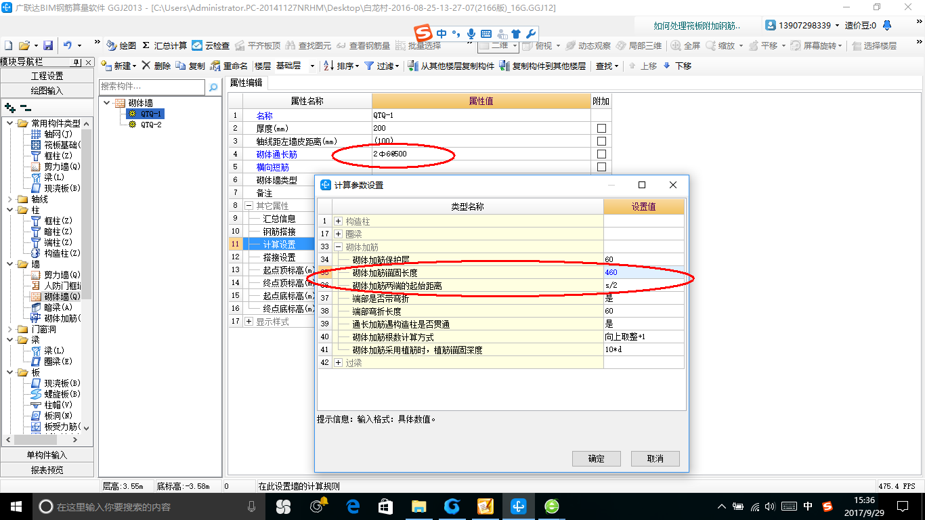Open File Explorer from taskbar
The height and width of the screenshot is (520, 925).
[418, 506]
